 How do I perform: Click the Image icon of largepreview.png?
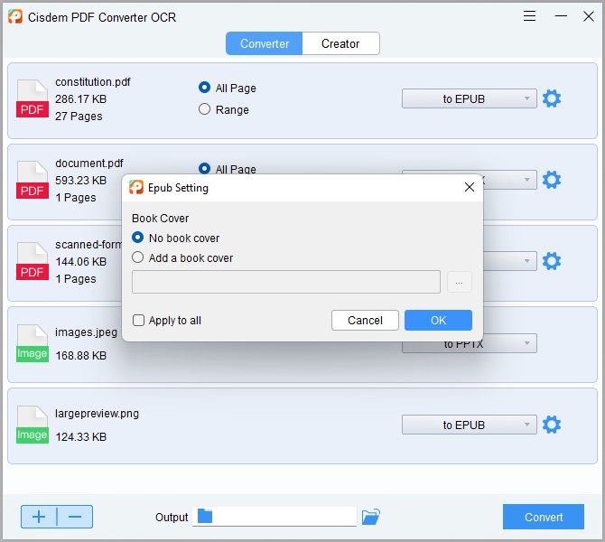(33, 425)
